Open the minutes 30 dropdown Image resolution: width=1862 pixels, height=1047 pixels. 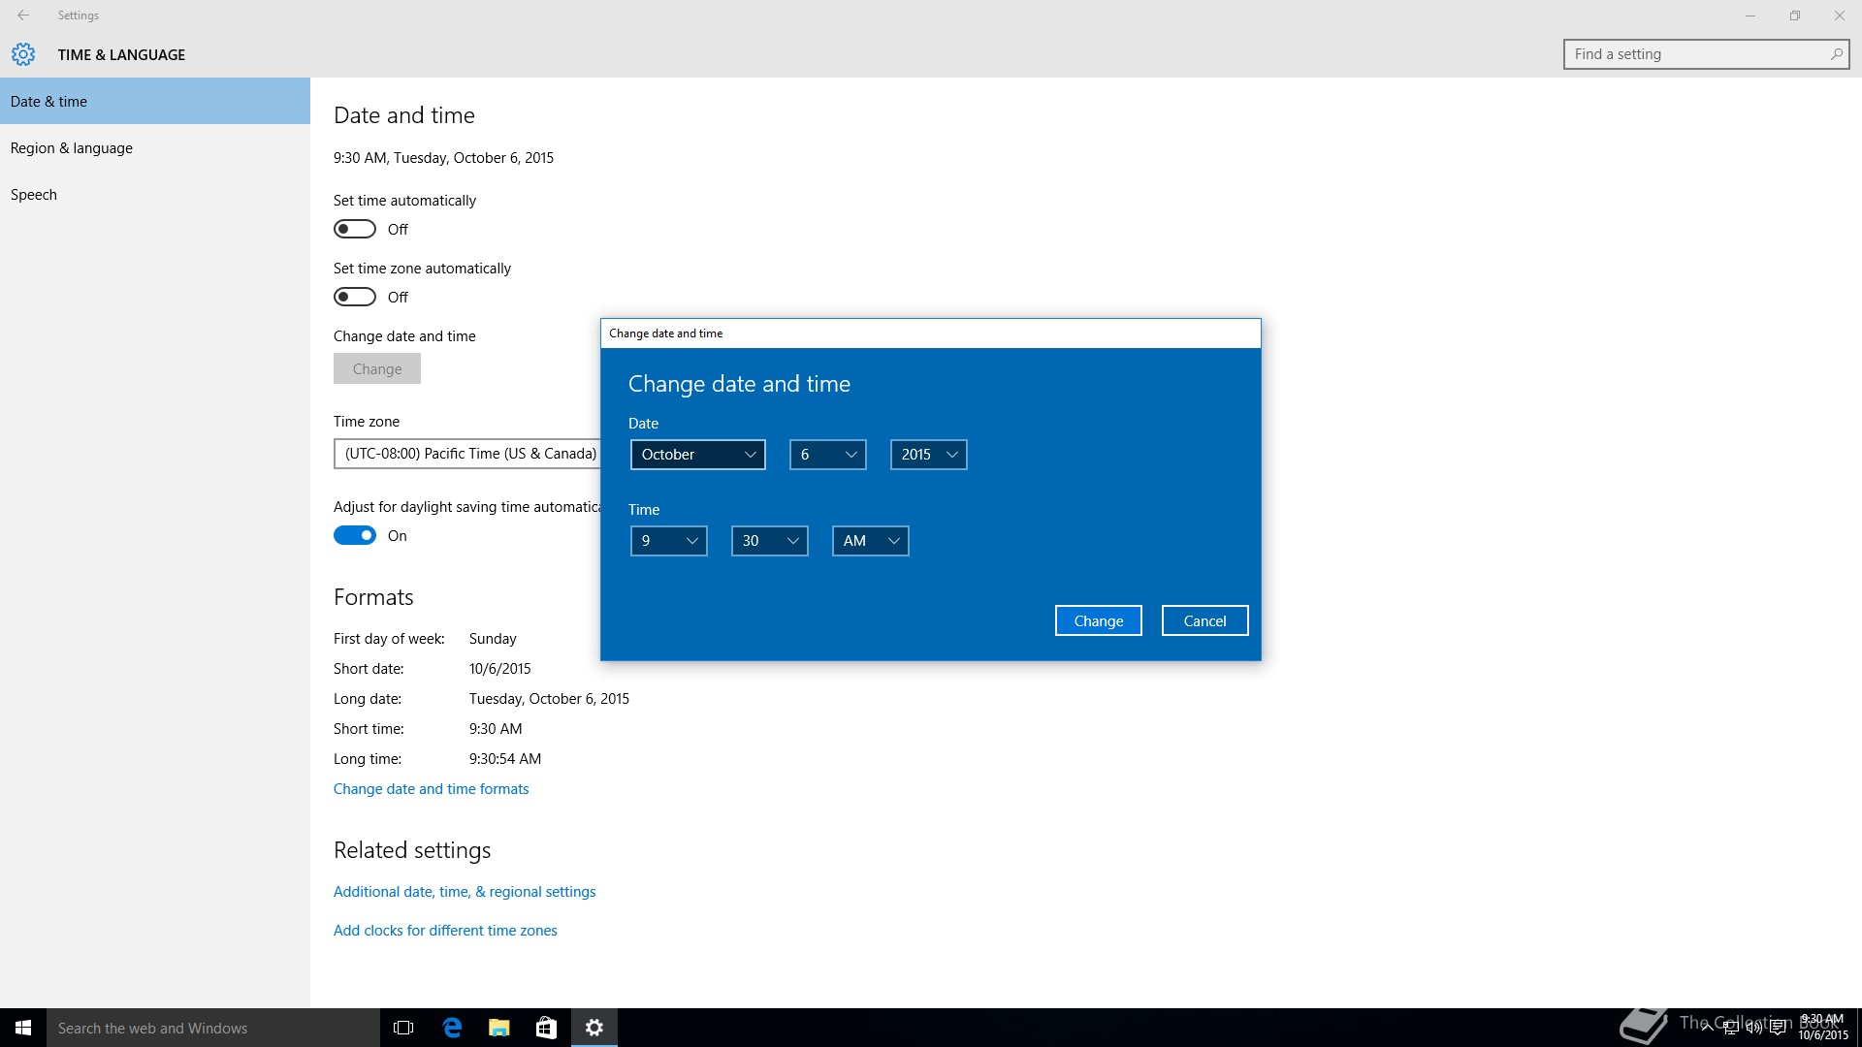pyautogui.click(x=769, y=541)
